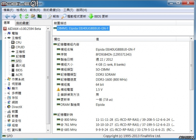
Task: Click the 軟體 software icon
Action: coord(9,116)
